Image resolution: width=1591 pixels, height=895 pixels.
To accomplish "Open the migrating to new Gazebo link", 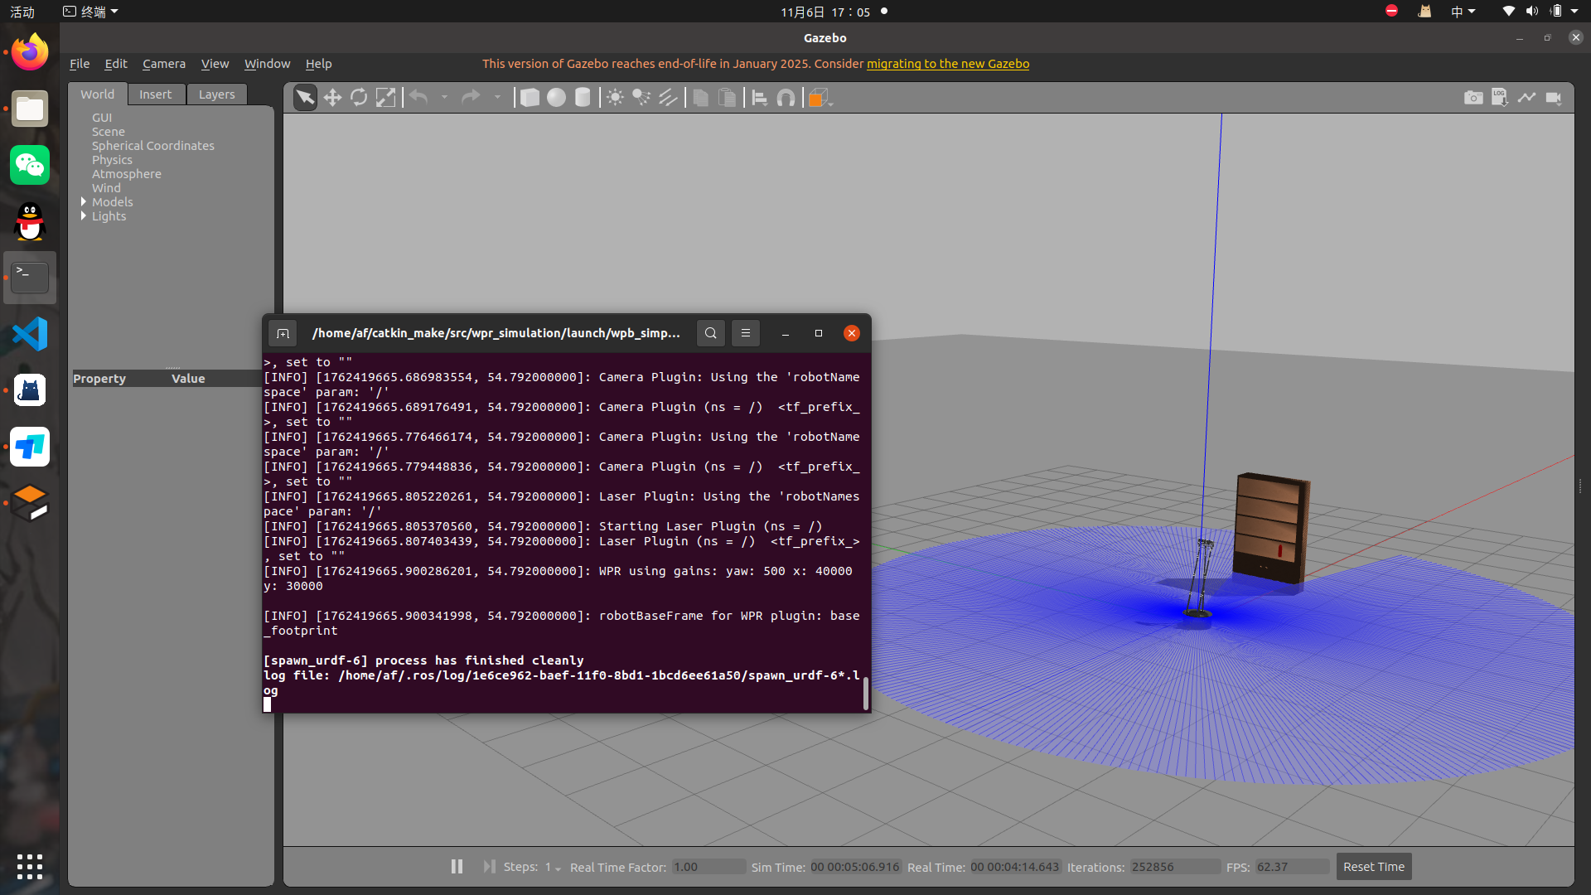I will pos(947,64).
